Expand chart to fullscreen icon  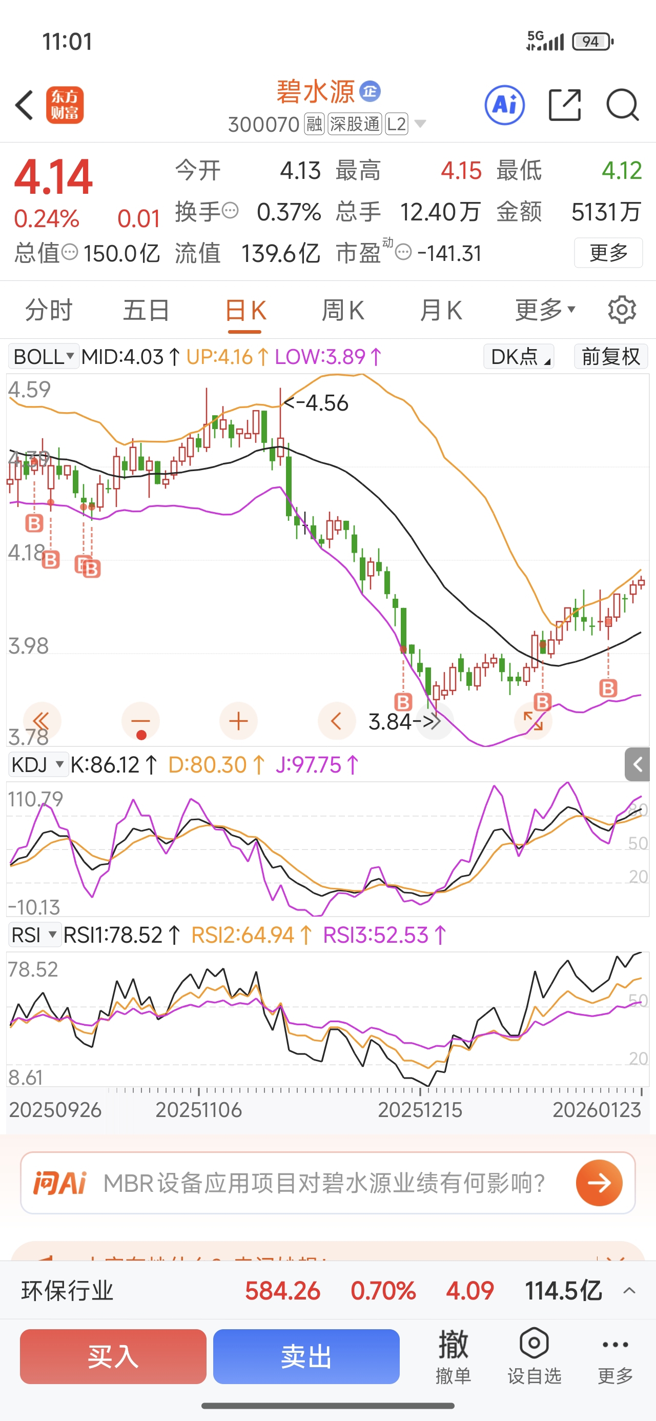click(533, 721)
